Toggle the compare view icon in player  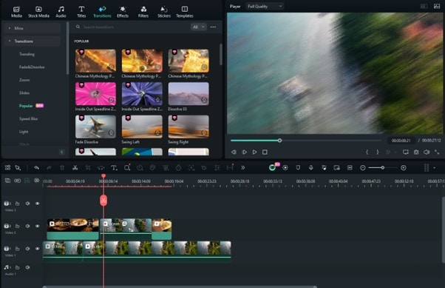click(424, 6)
